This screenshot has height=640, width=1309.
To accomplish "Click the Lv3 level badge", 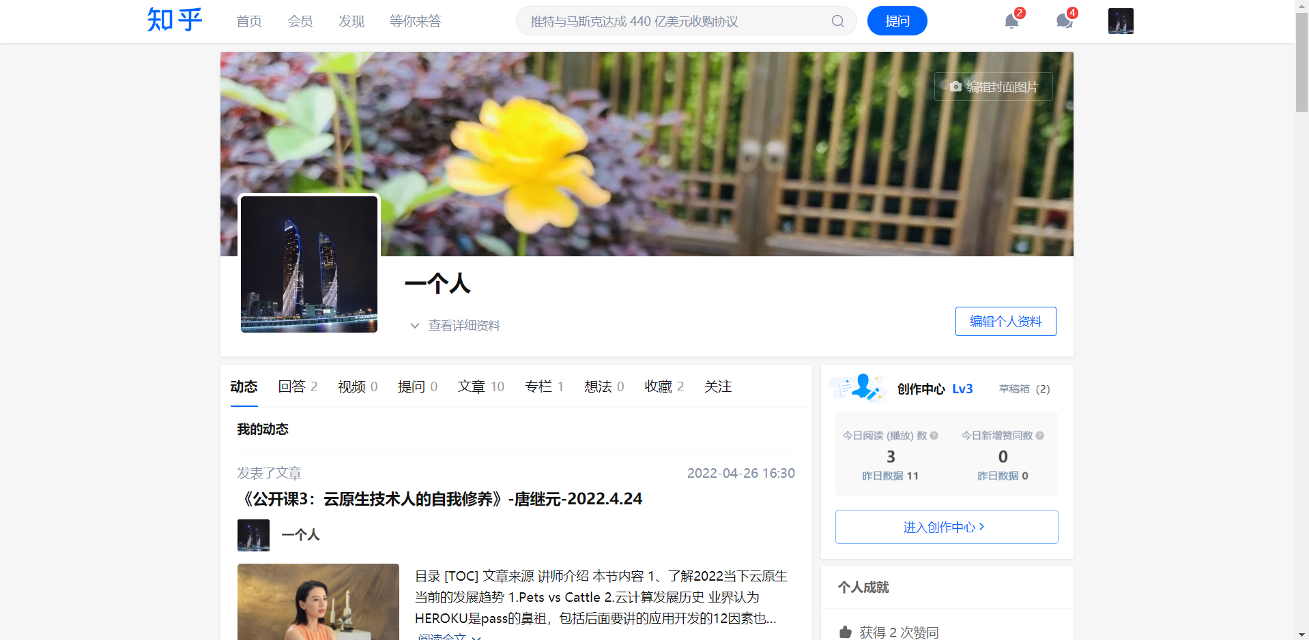I will [962, 388].
